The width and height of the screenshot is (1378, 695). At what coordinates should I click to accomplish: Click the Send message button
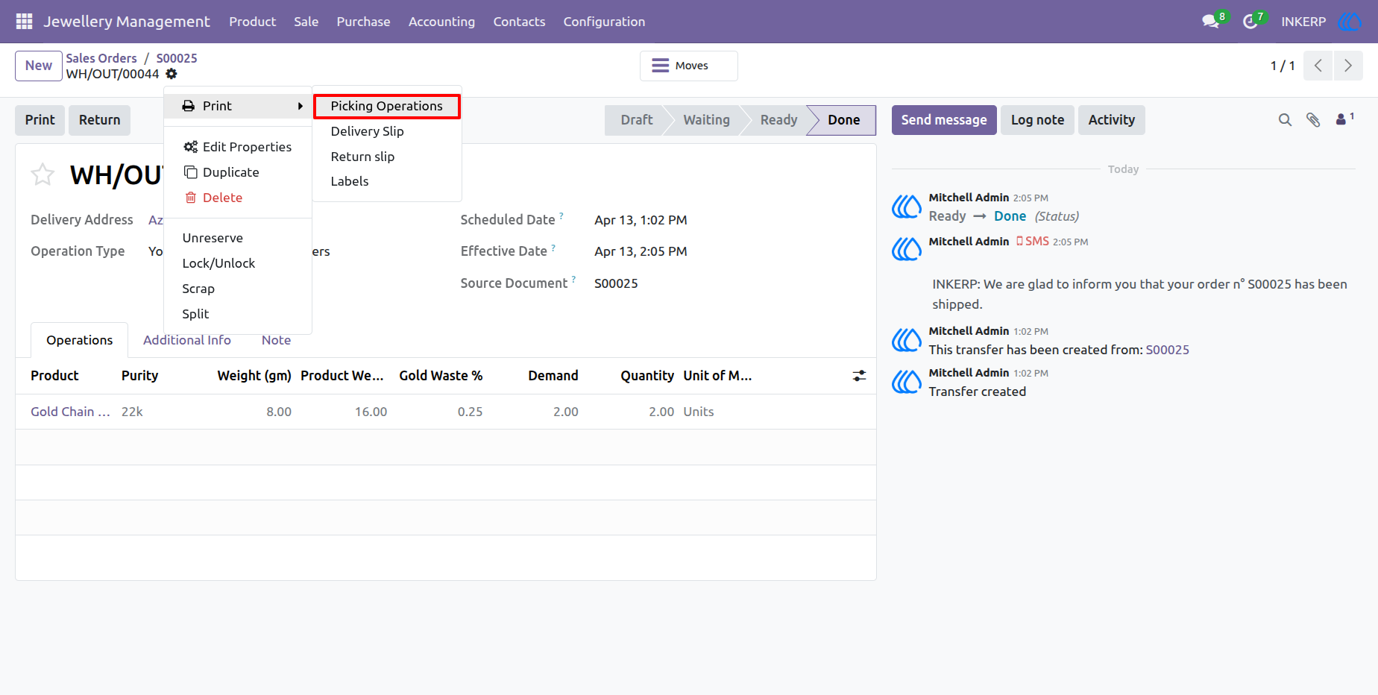944,120
